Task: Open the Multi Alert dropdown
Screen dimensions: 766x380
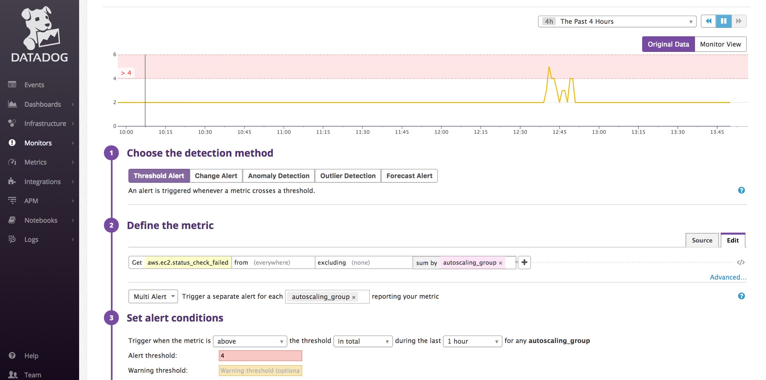Action: [153, 296]
